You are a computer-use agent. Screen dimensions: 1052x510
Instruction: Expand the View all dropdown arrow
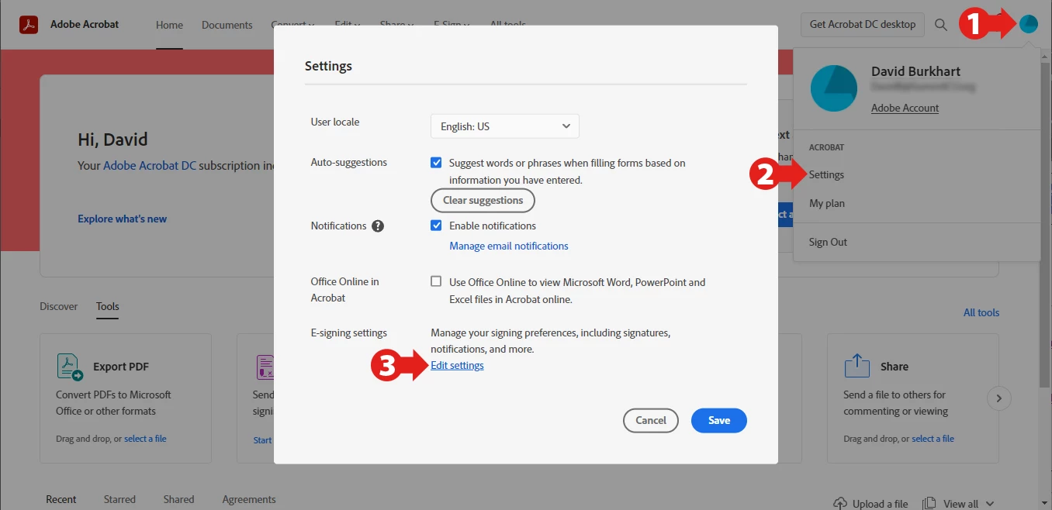click(988, 505)
